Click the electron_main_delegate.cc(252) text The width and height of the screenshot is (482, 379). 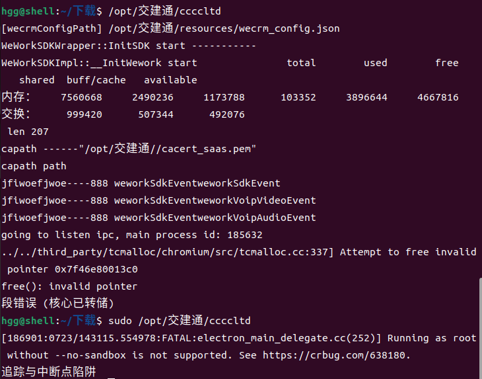286,338
